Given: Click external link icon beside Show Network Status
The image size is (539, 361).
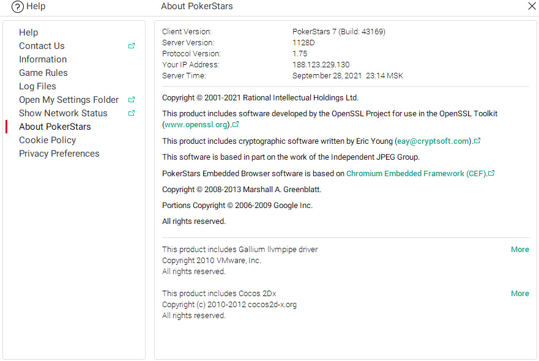Looking at the screenshot, I should 132,113.
